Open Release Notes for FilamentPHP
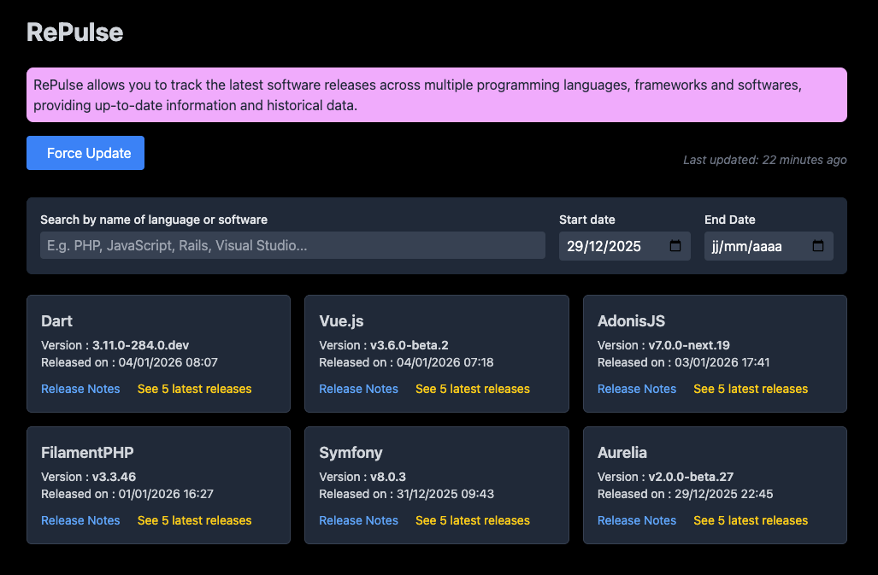Image resolution: width=878 pixels, height=575 pixels. pos(80,520)
